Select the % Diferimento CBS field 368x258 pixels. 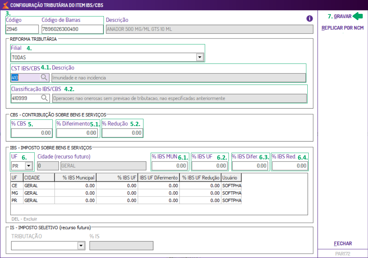tap(77, 133)
